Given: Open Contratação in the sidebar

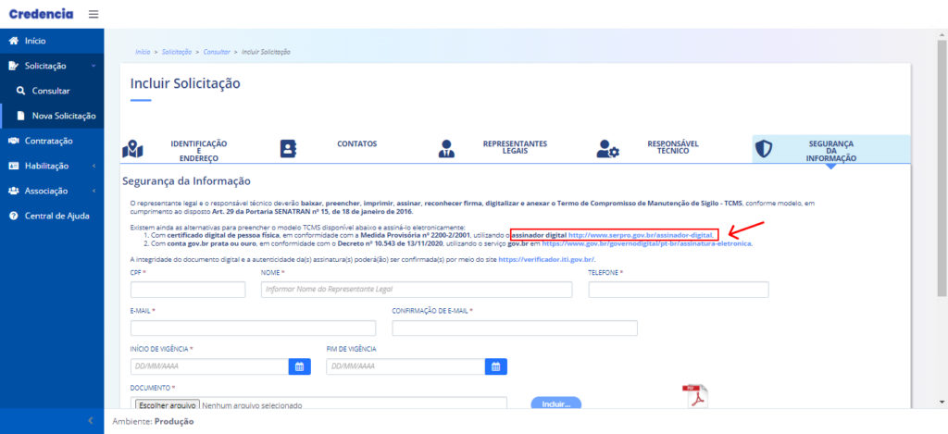Looking at the screenshot, I should [x=52, y=141].
